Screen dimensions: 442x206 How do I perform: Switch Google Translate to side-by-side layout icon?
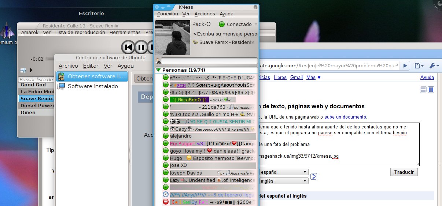[431, 89]
